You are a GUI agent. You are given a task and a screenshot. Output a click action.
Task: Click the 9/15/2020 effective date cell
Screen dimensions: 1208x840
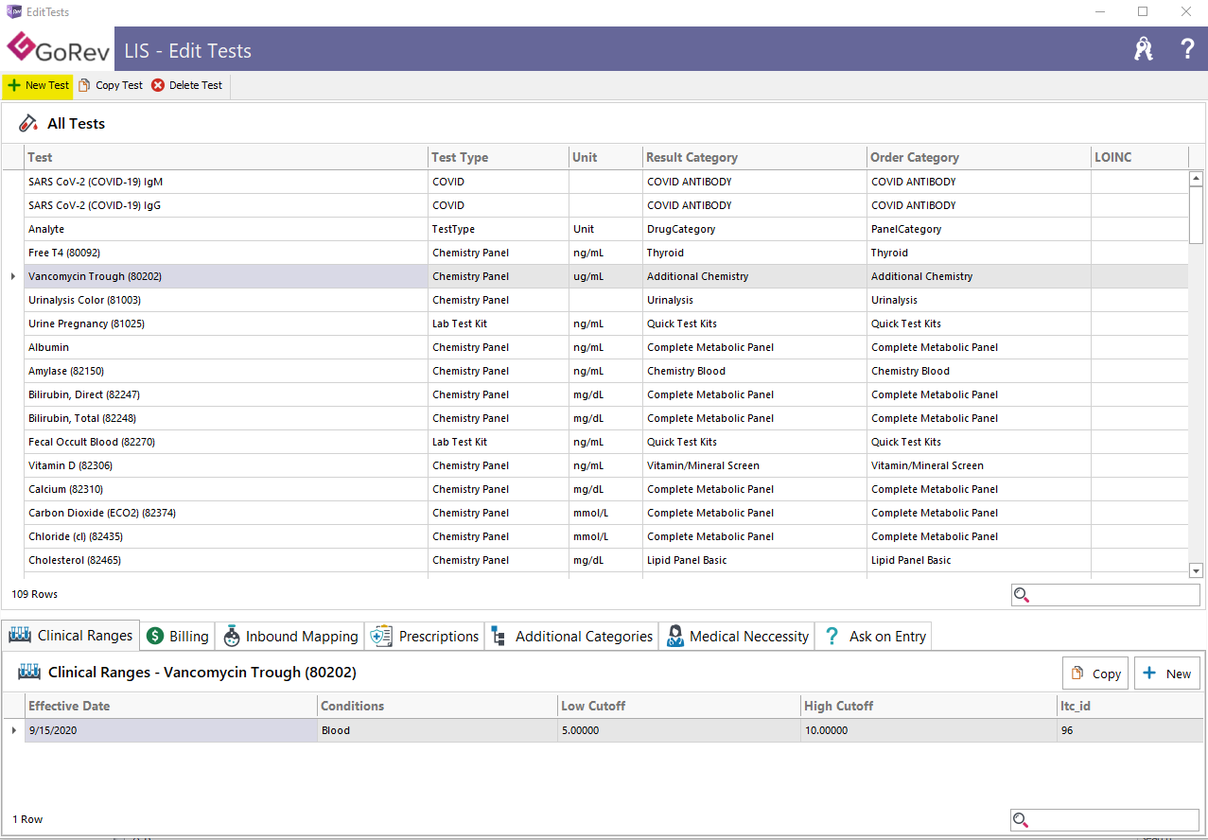click(x=171, y=730)
